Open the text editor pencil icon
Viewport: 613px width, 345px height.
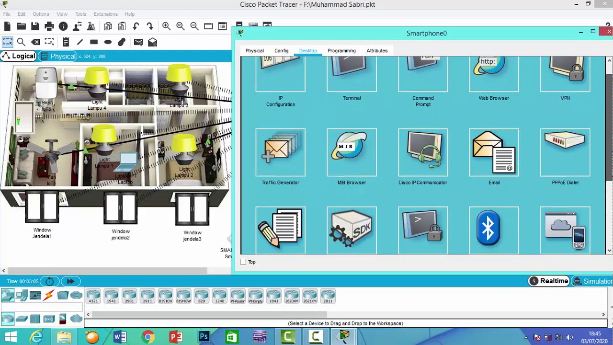pos(280,230)
